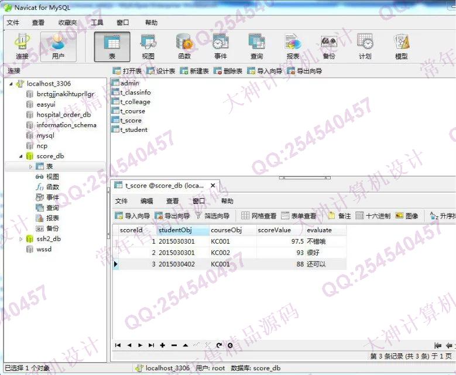Open the main 收藏夹 menu
456x375 pixels.
(67, 22)
